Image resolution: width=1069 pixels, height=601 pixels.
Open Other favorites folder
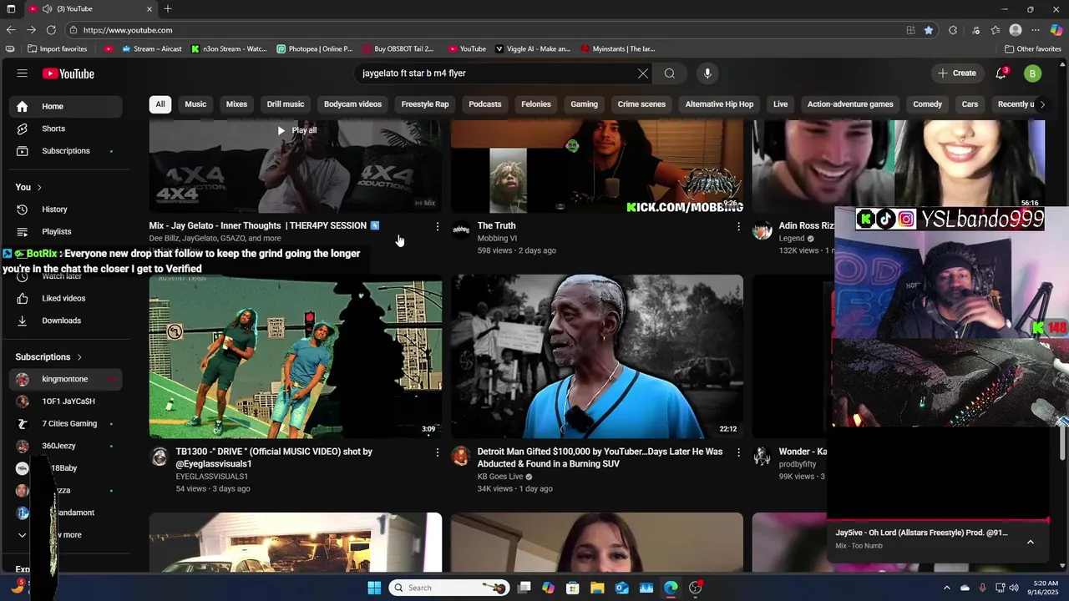[1033, 49]
